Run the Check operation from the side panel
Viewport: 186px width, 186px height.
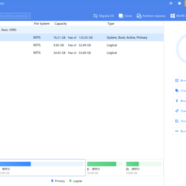pos(179,121)
